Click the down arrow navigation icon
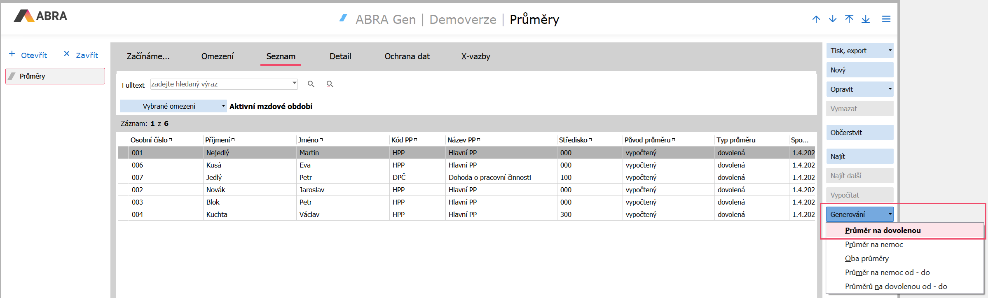This screenshot has height=298, width=988. coord(833,19)
